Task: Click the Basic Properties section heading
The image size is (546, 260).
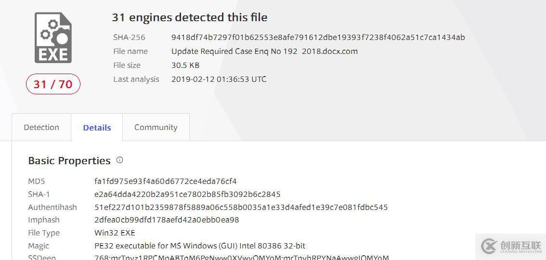Action: click(69, 161)
